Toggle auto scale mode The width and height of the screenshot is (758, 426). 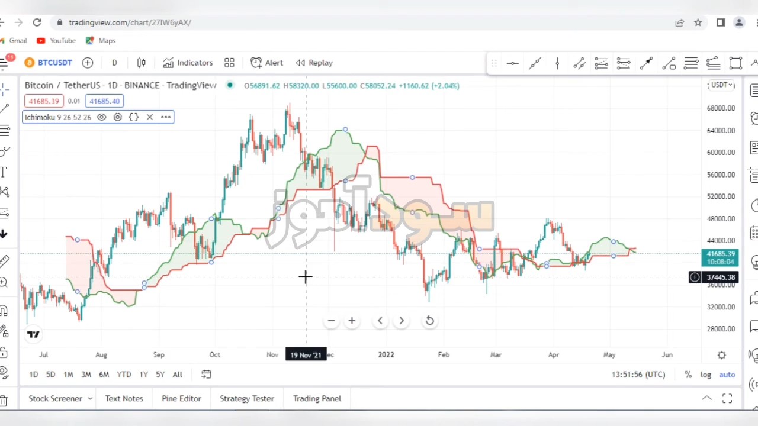727,375
